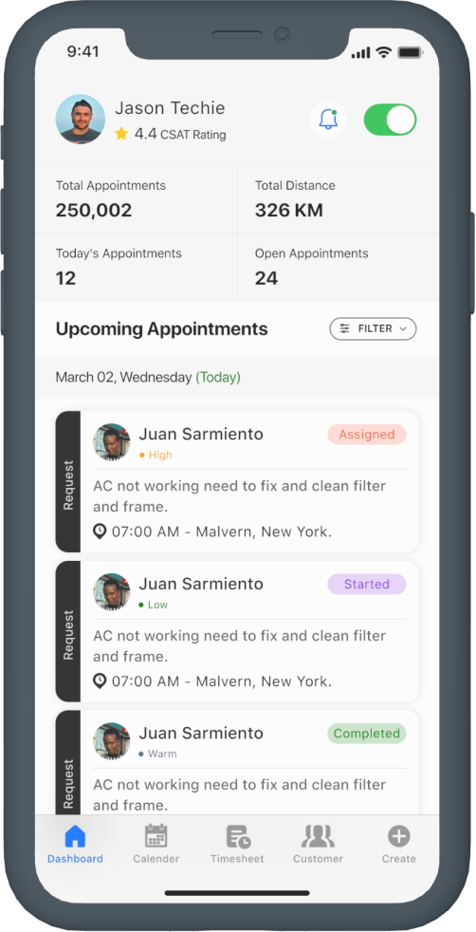Open the Timesheet tab icon
Image resolution: width=476 pixels, height=932 pixels.
pos(237,836)
